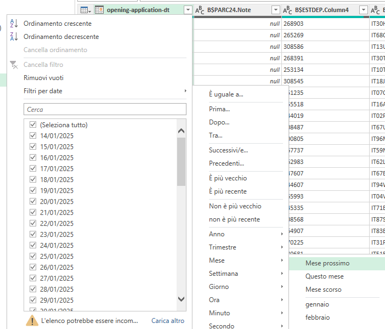Select Rimuovi vuoti

click(43, 78)
